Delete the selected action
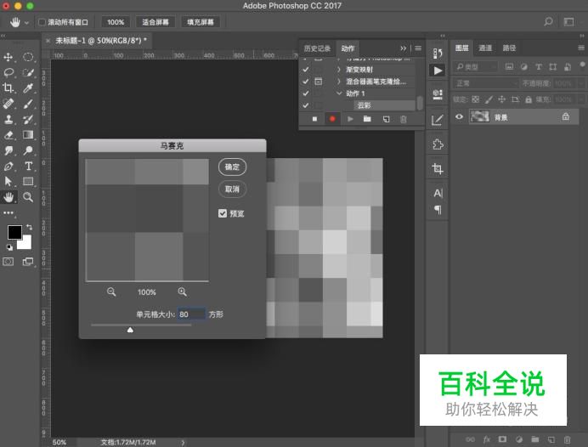 (404, 119)
